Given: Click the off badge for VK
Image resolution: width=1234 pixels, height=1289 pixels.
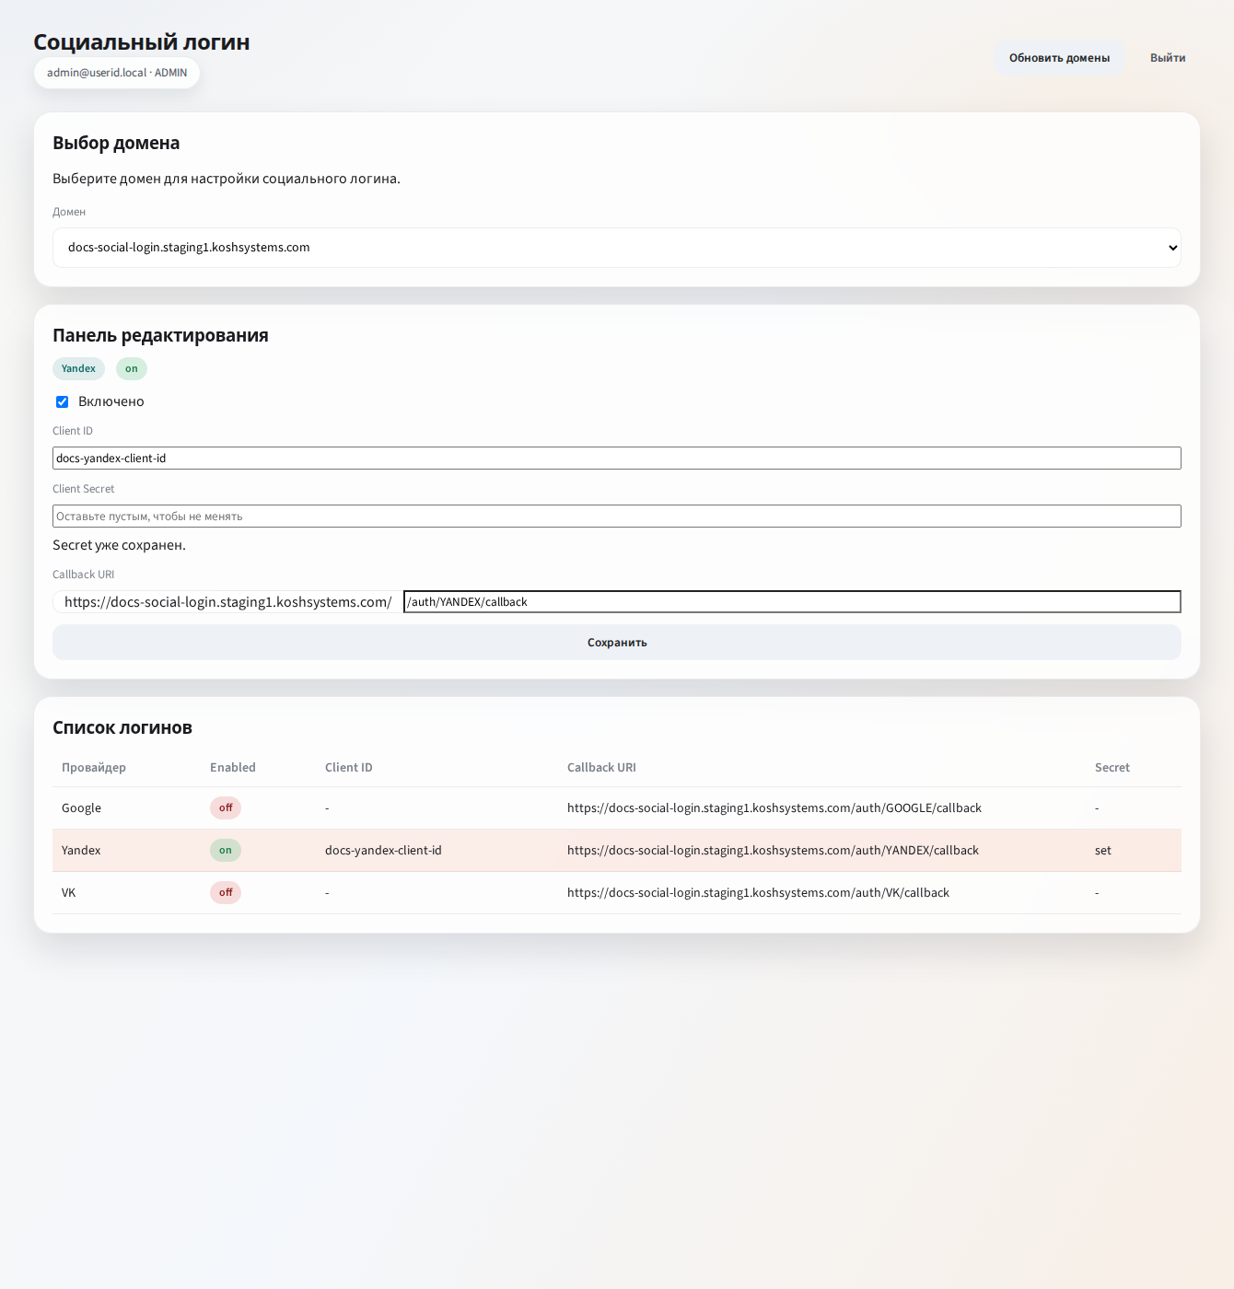Looking at the screenshot, I should pos(226,893).
